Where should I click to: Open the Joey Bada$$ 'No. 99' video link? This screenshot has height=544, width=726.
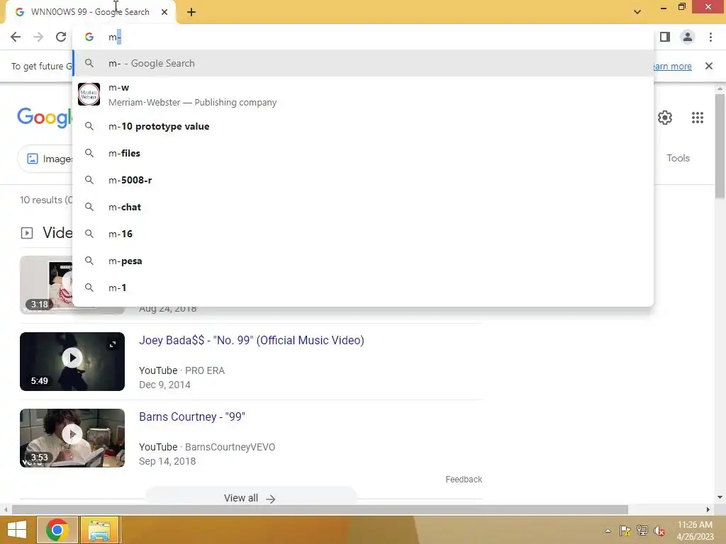pos(252,341)
